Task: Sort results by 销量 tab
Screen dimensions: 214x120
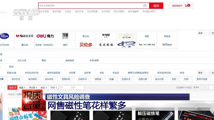Action: coord(22,87)
